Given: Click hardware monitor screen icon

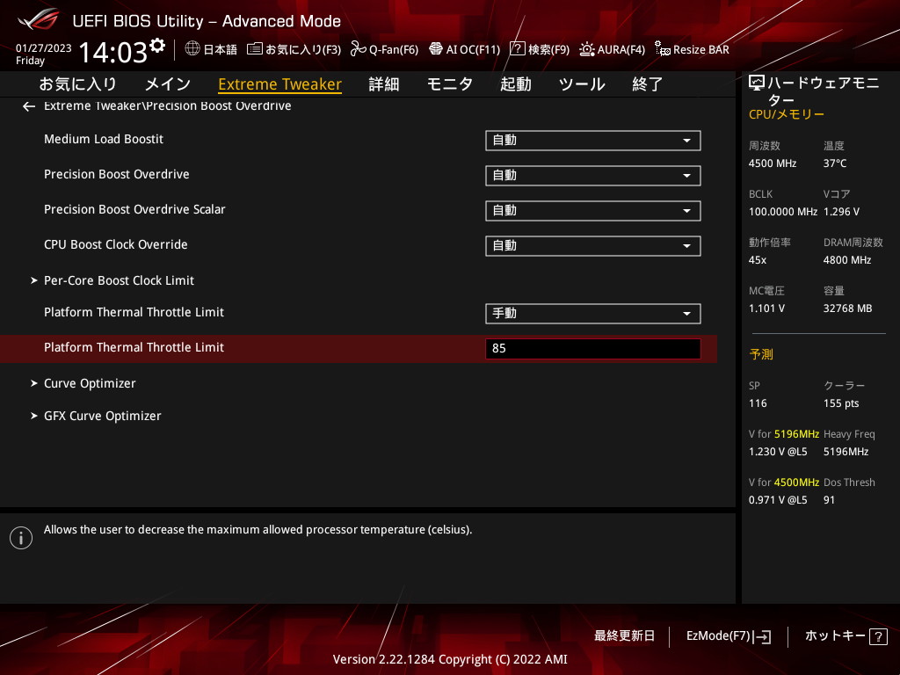Looking at the screenshot, I should point(757,83).
